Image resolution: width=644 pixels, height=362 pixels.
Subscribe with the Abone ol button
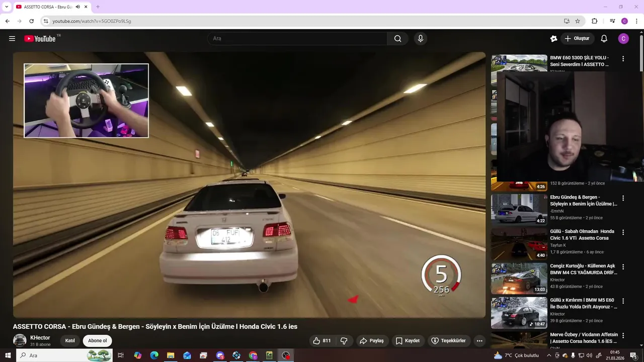pyautogui.click(x=97, y=341)
